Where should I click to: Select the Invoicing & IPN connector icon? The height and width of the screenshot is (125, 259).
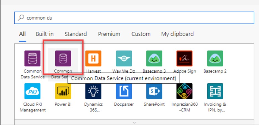point(215,91)
